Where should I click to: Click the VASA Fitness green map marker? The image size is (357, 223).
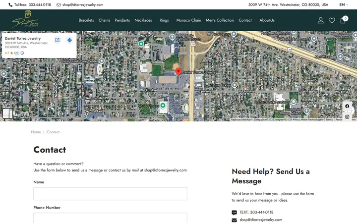point(163,106)
